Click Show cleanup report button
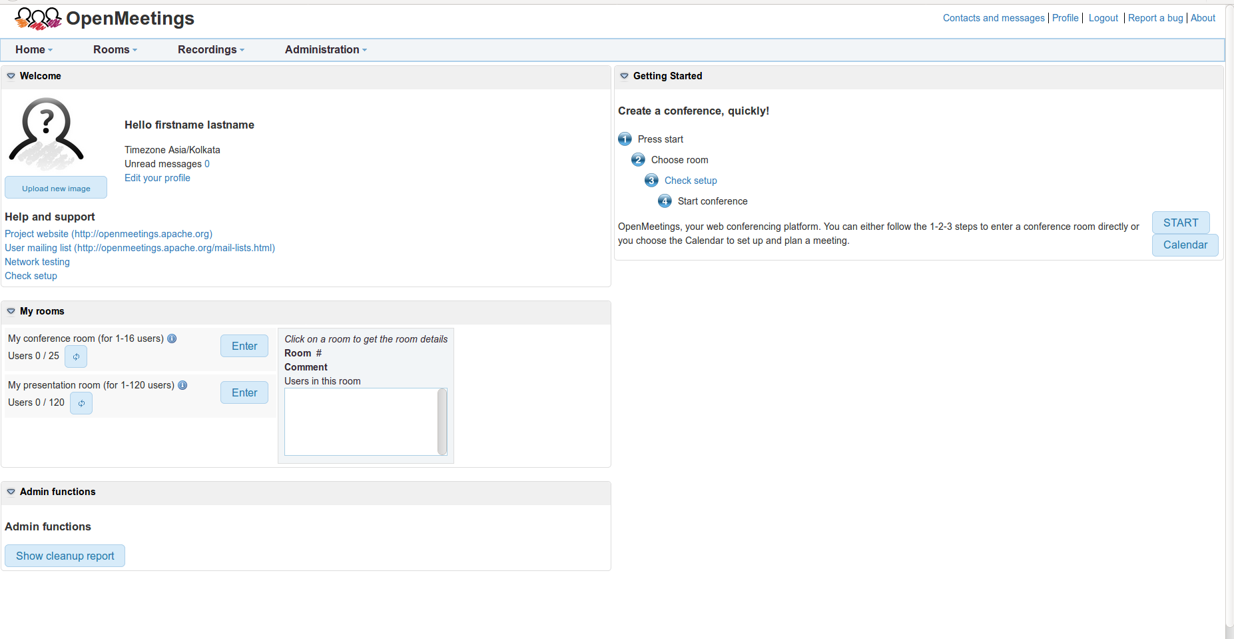 65,556
